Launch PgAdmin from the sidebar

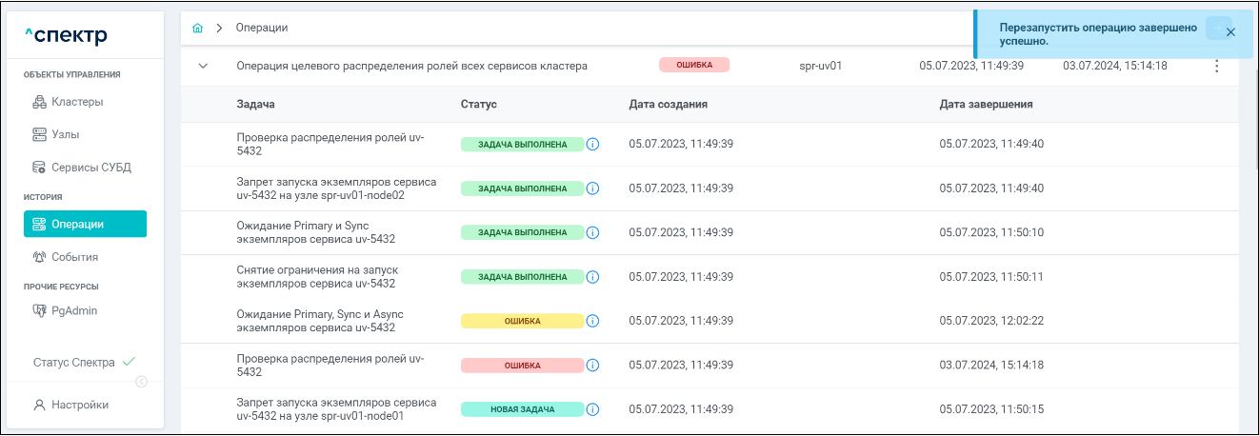pyautogui.click(x=74, y=310)
